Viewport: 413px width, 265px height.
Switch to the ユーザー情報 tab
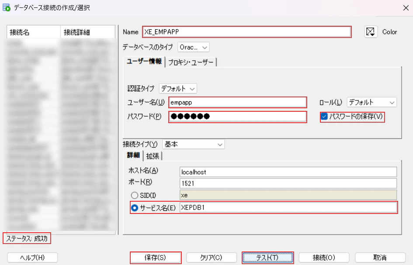(144, 62)
